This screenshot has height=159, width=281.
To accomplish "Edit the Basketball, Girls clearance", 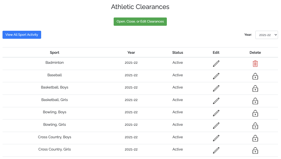I will click(x=216, y=101).
